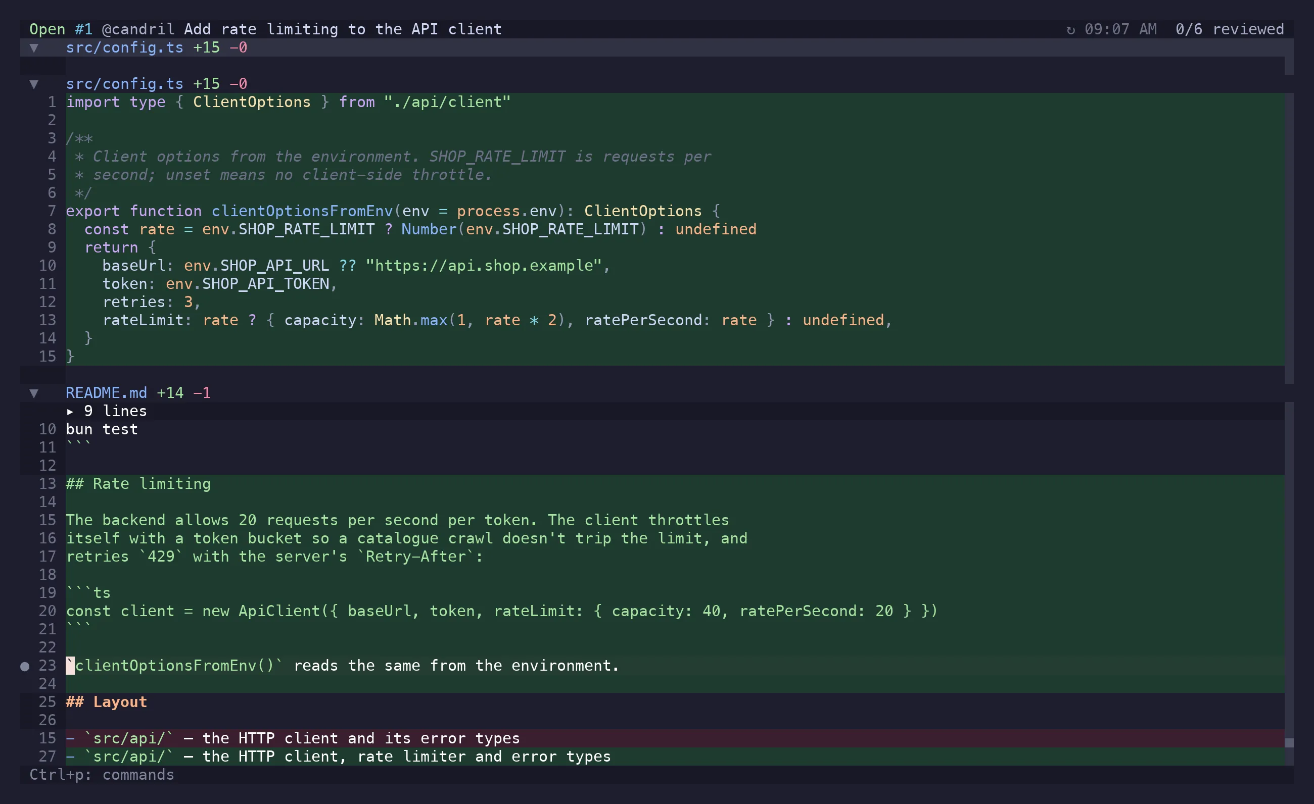
Task: Click the '0/6 reviewed' counter
Action: point(1230,29)
